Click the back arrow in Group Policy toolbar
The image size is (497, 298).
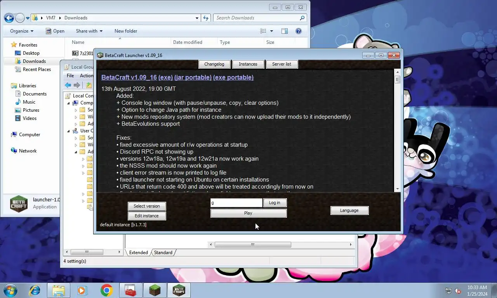(x=68, y=85)
